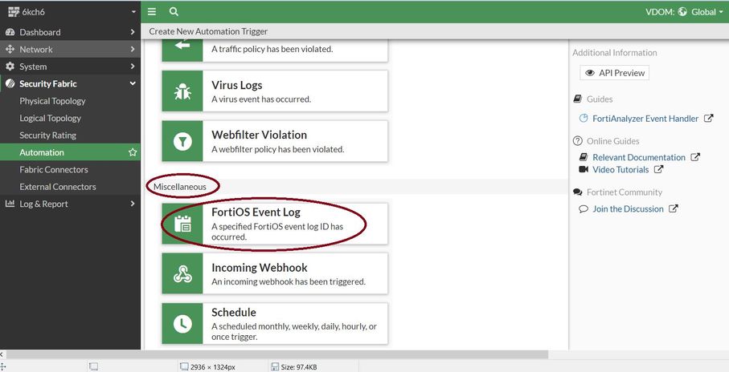Click the API Preview button
This screenshot has width=729, height=372.
click(614, 73)
